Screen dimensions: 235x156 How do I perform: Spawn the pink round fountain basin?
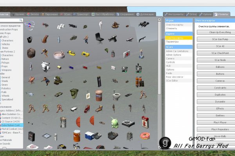pyautogui.click(x=59, y=55)
